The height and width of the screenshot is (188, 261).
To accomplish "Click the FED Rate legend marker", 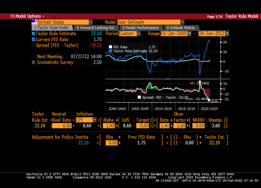I will (110, 47).
